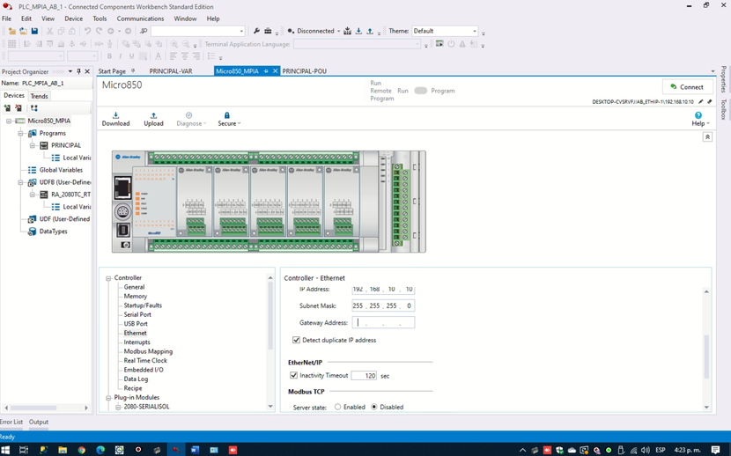Switch to the PRINCIPAL-VAR tab
The width and height of the screenshot is (731, 456).
171,70
